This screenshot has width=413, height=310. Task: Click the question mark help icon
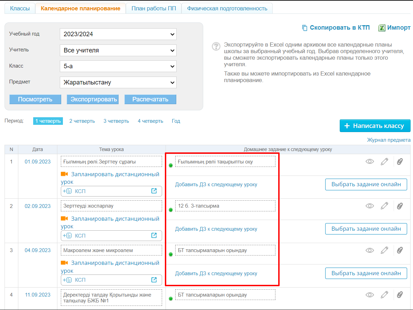[216, 46]
